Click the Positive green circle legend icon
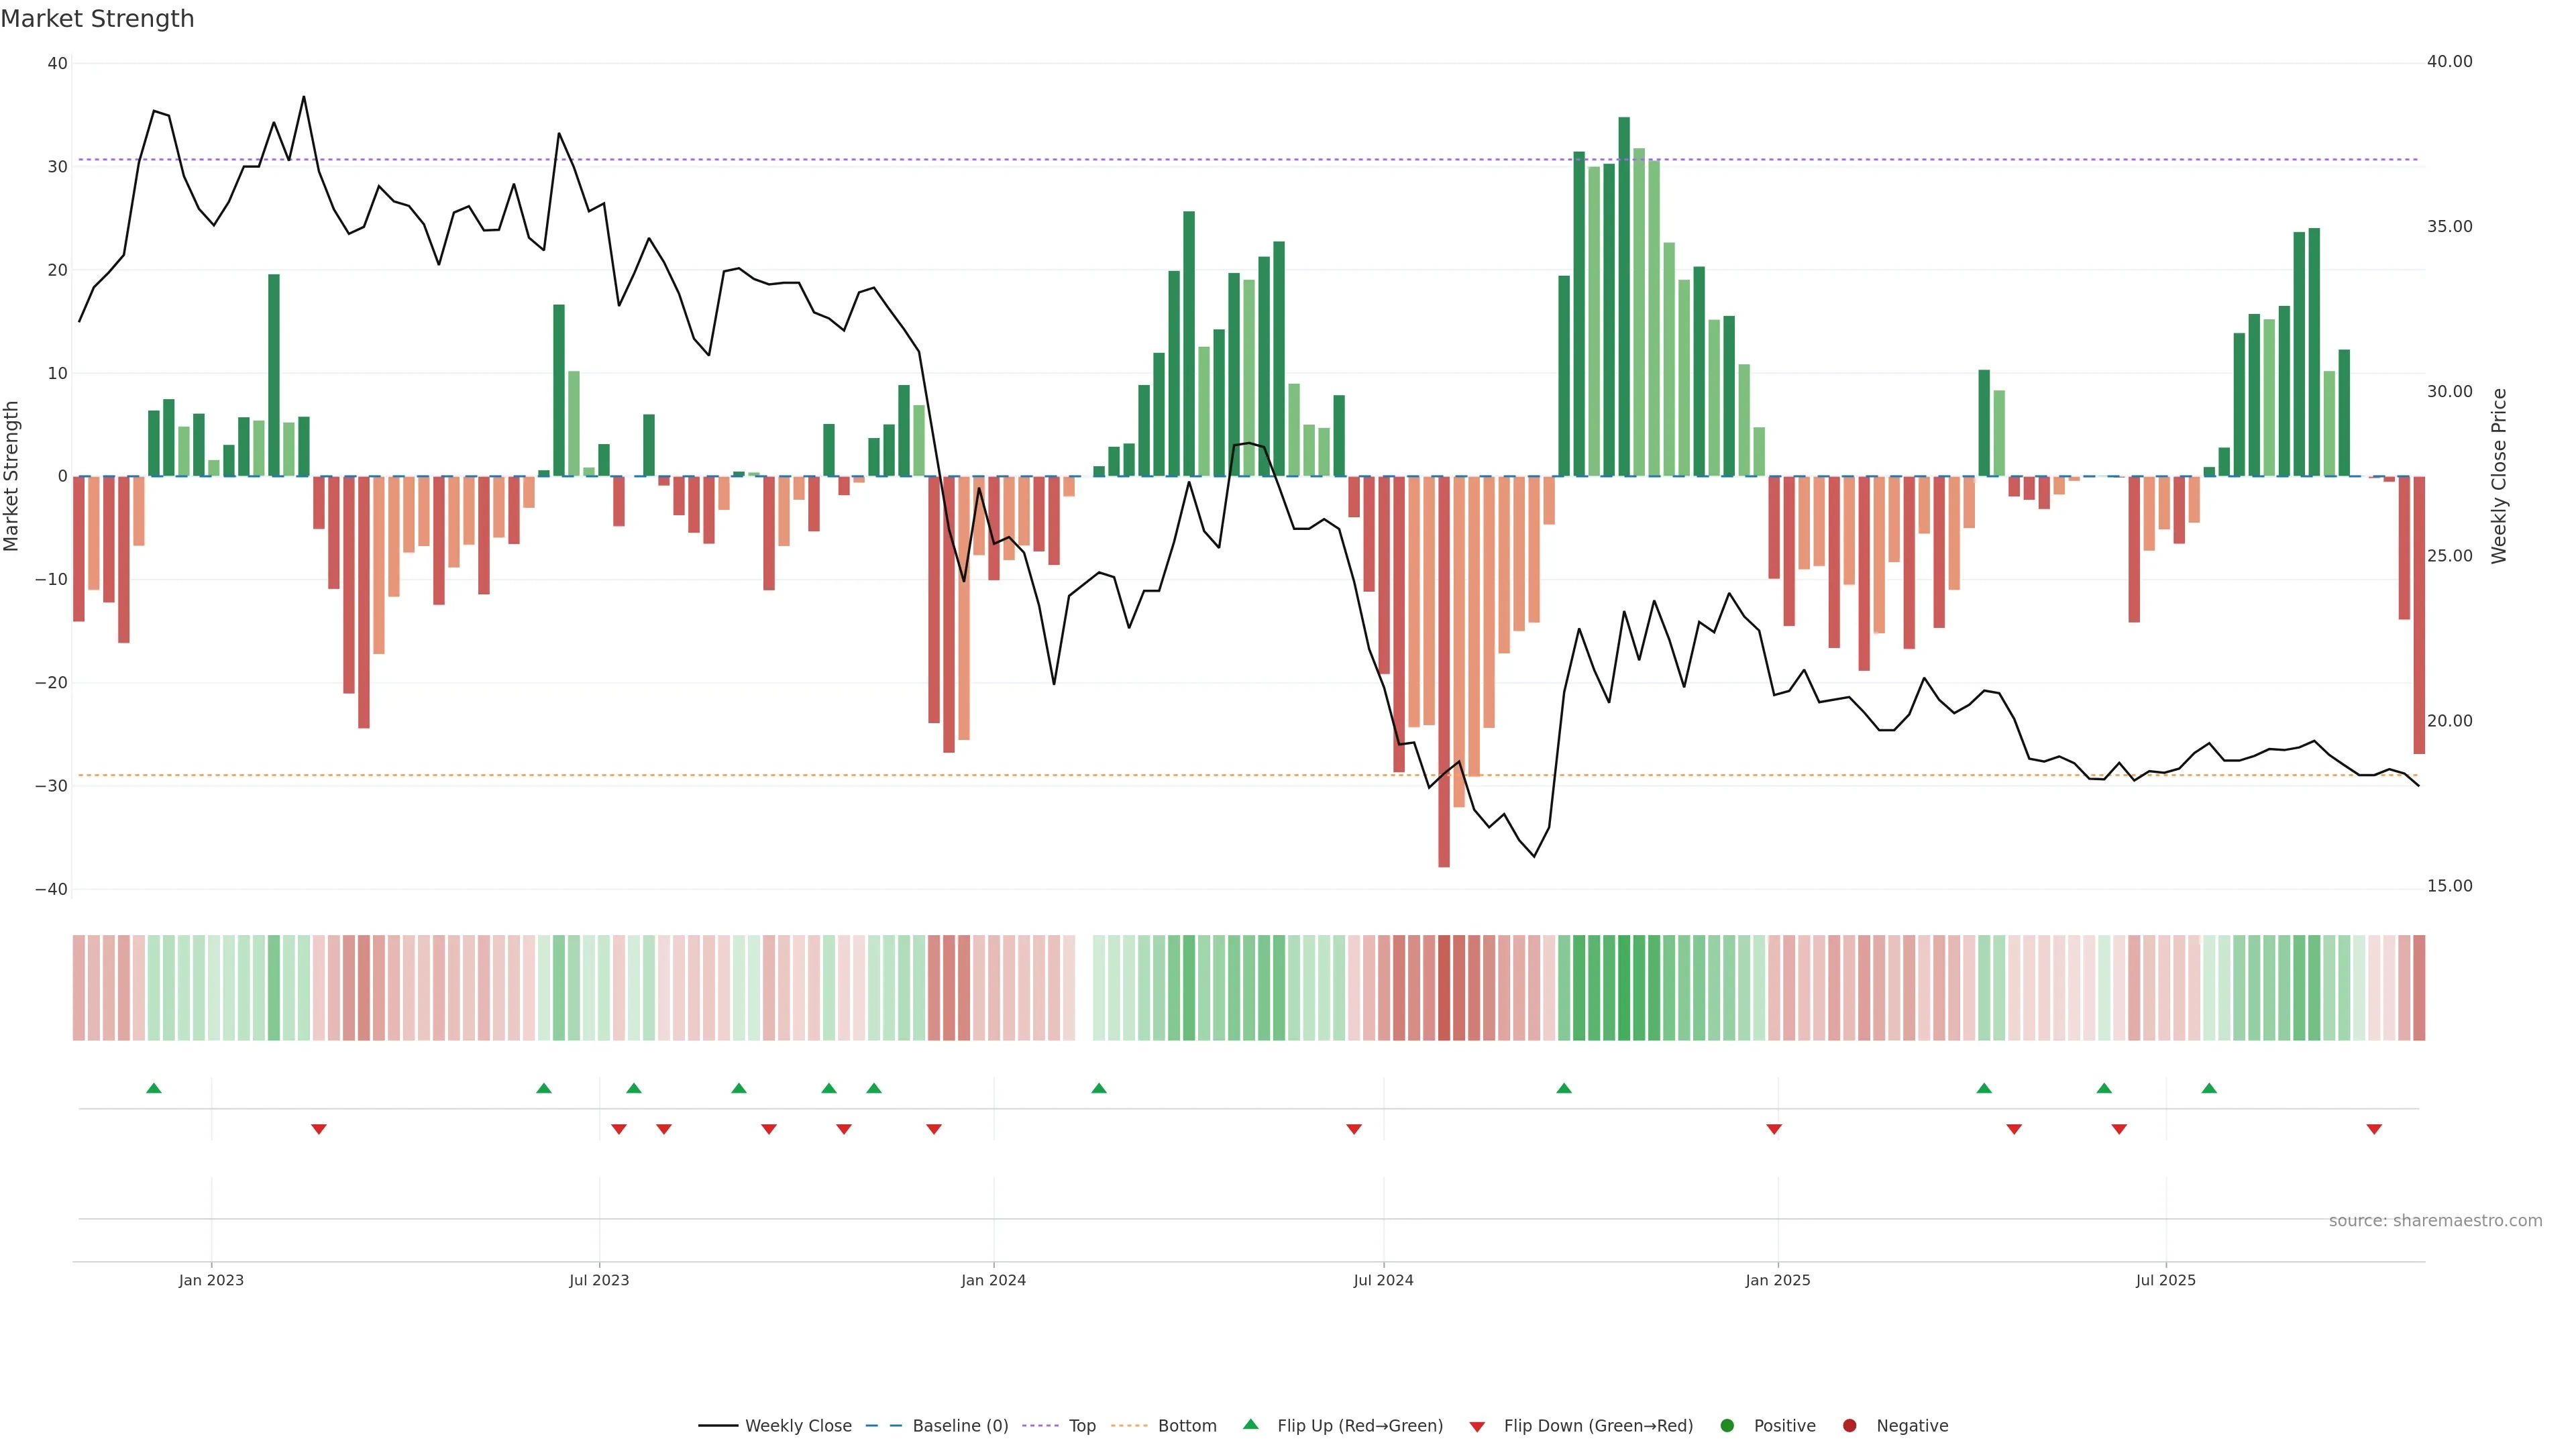Screen dimensions: 2576x1449 click(1727, 1425)
